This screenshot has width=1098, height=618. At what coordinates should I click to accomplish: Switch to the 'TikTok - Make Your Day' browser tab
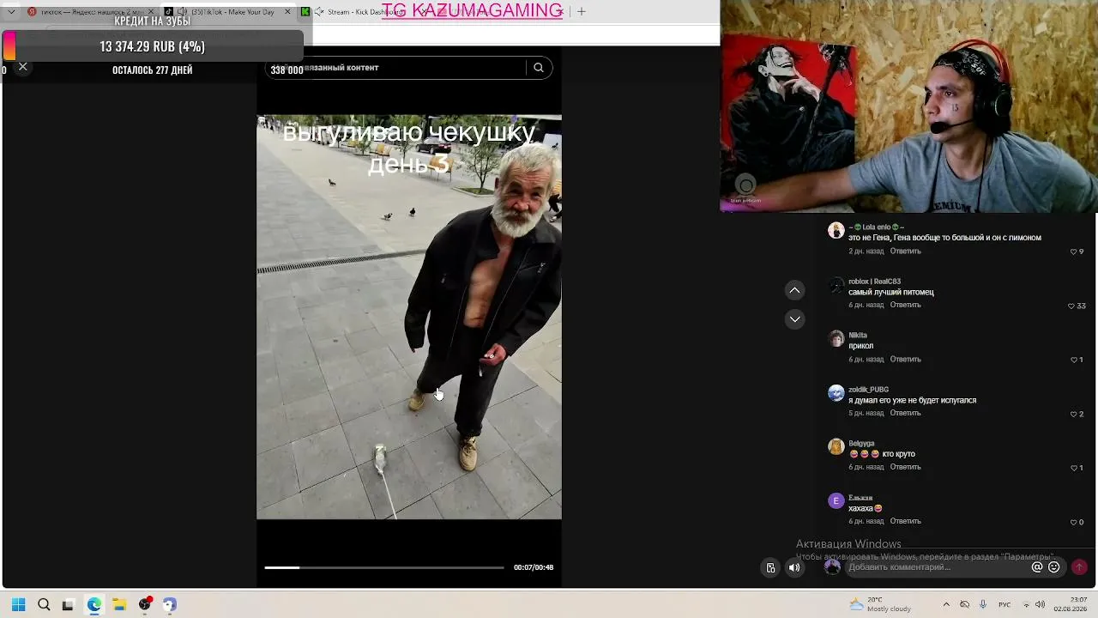(x=226, y=12)
